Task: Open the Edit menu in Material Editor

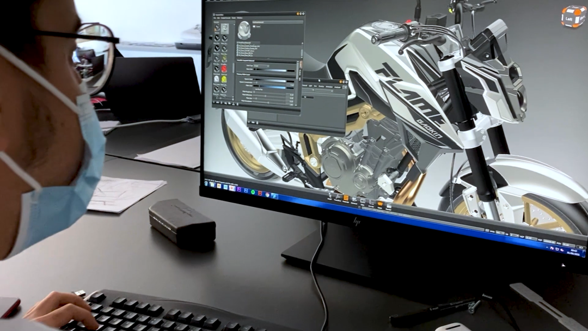Action: pyautogui.click(x=218, y=17)
